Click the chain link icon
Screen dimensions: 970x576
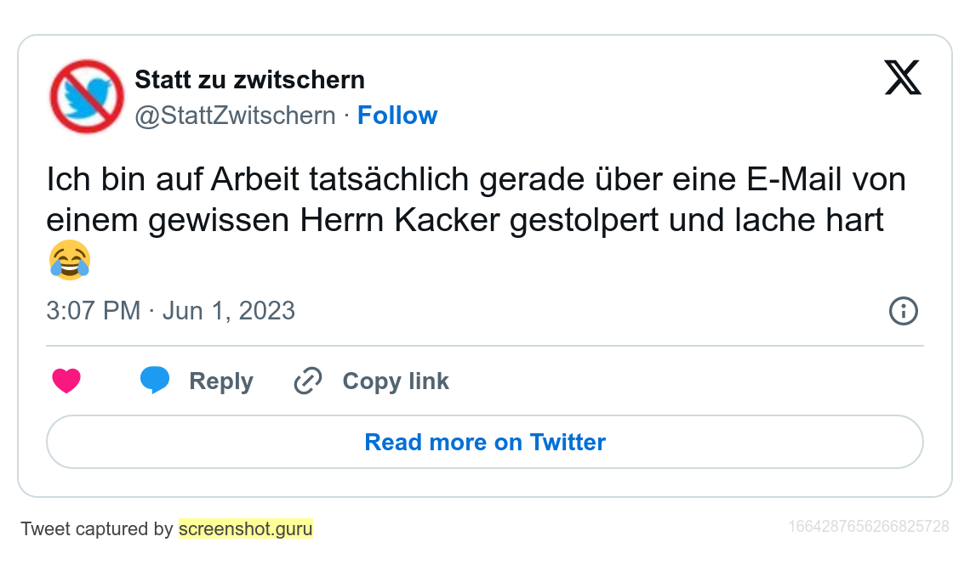click(307, 381)
